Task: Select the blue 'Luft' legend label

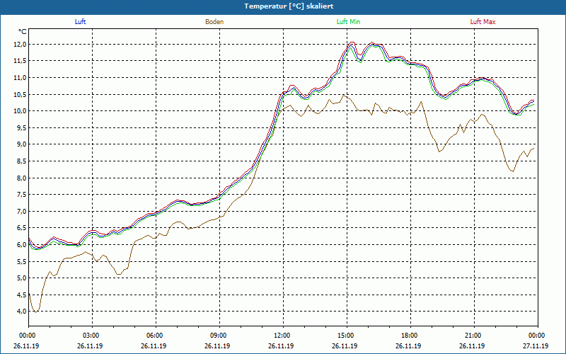Action: coord(80,22)
